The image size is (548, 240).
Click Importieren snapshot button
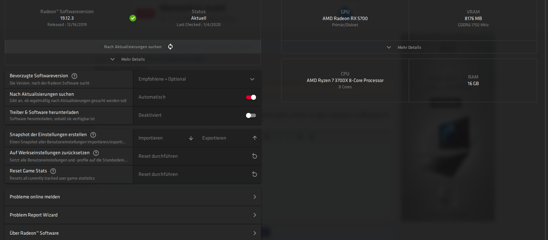point(166,138)
